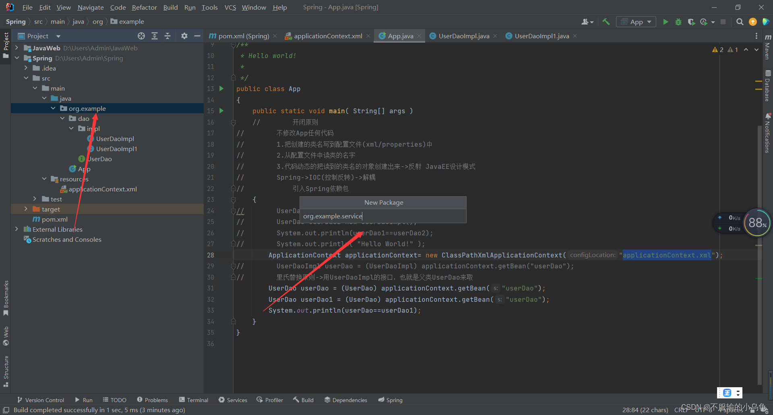Close the UserDaoImpl1.java tab
Image resolution: width=773 pixels, height=415 pixels.
point(575,36)
